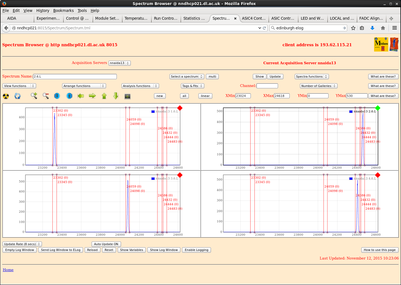Click Enable Logging to turn on logging
Screen dimensions: 401x285
coord(196,250)
